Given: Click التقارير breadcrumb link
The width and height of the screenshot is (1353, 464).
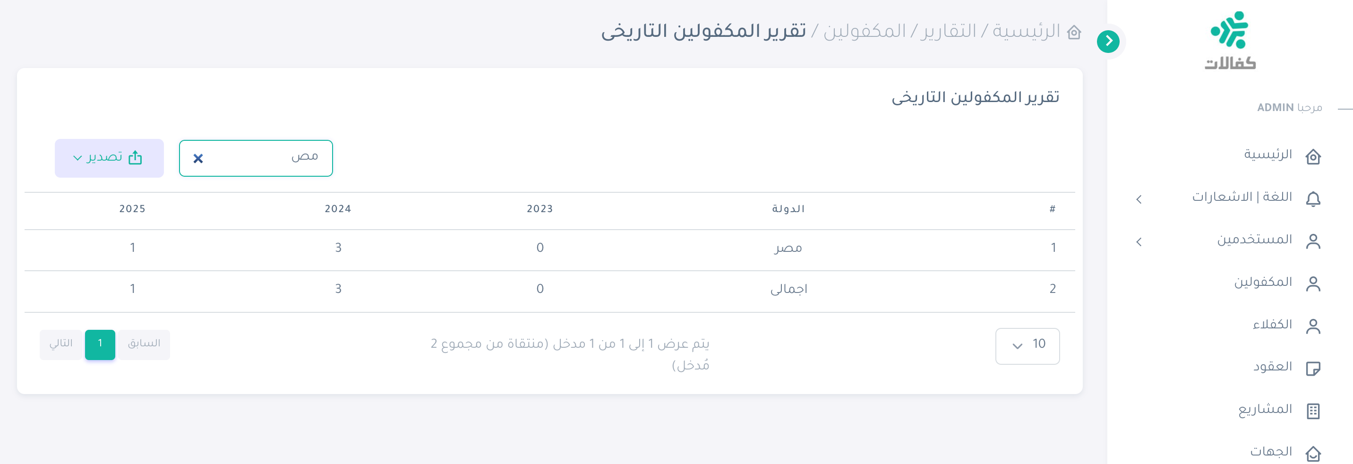Looking at the screenshot, I should tap(948, 32).
